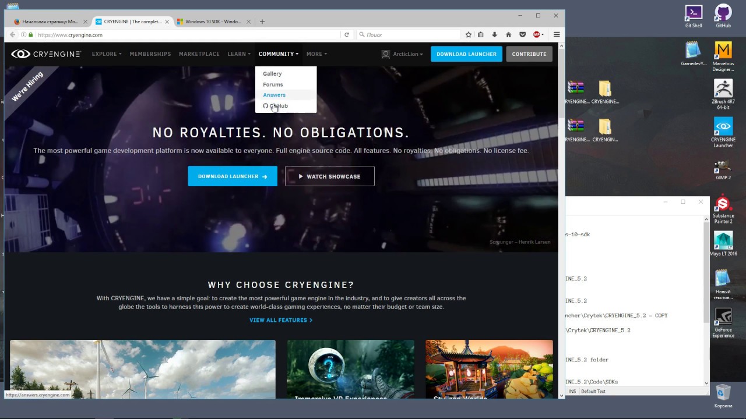The width and height of the screenshot is (746, 419).
Task: Select Forums in the Community menu
Action: click(273, 84)
